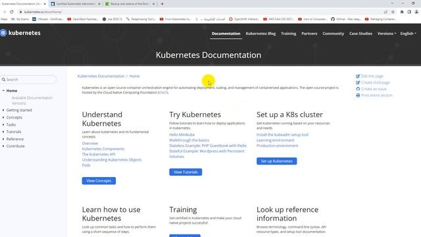Open the Managing Containers bookmark
The height and width of the screenshot is (237, 421).
pos(380,19)
